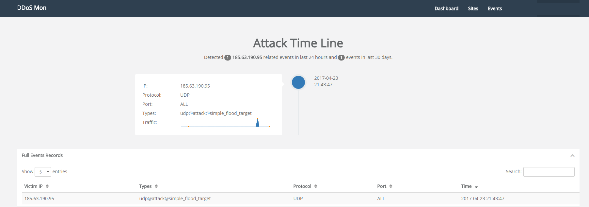Click ALL cell in events table

click(381, 199)
